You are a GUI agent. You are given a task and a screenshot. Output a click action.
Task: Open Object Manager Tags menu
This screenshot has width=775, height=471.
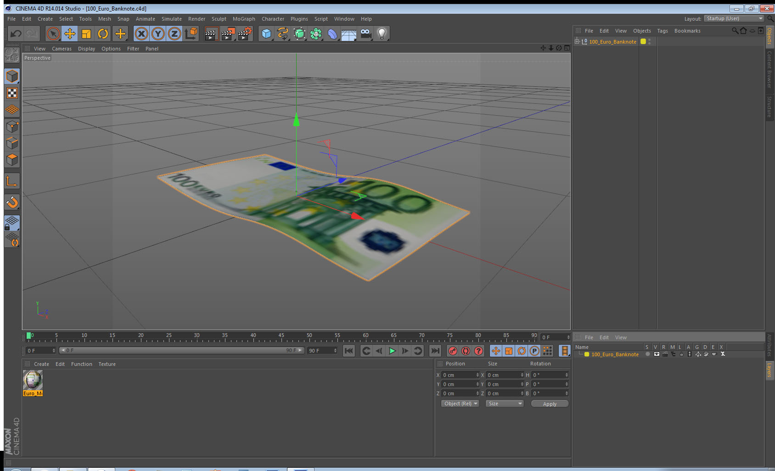[x=663, y=31]
